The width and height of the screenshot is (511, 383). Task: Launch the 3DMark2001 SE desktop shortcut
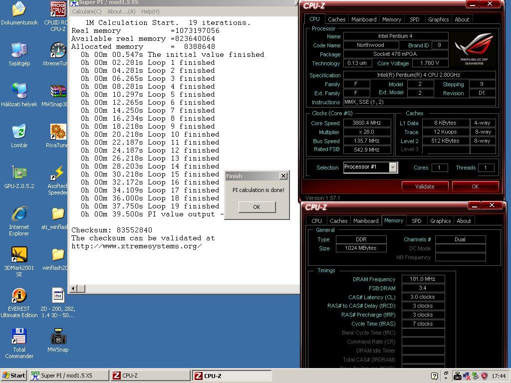pyautogui.click(x=19, y=254)
